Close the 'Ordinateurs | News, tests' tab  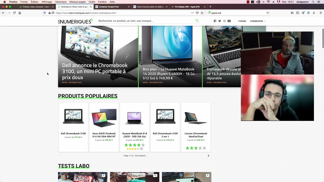(91, 7)
